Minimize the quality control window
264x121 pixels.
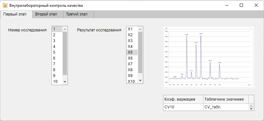226,5
